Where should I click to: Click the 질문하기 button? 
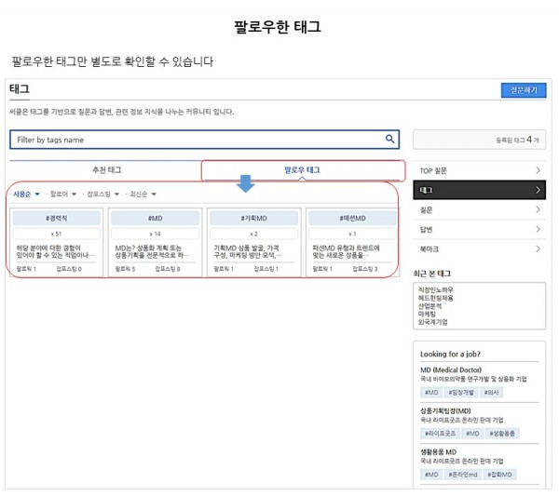tap(524, 90)
